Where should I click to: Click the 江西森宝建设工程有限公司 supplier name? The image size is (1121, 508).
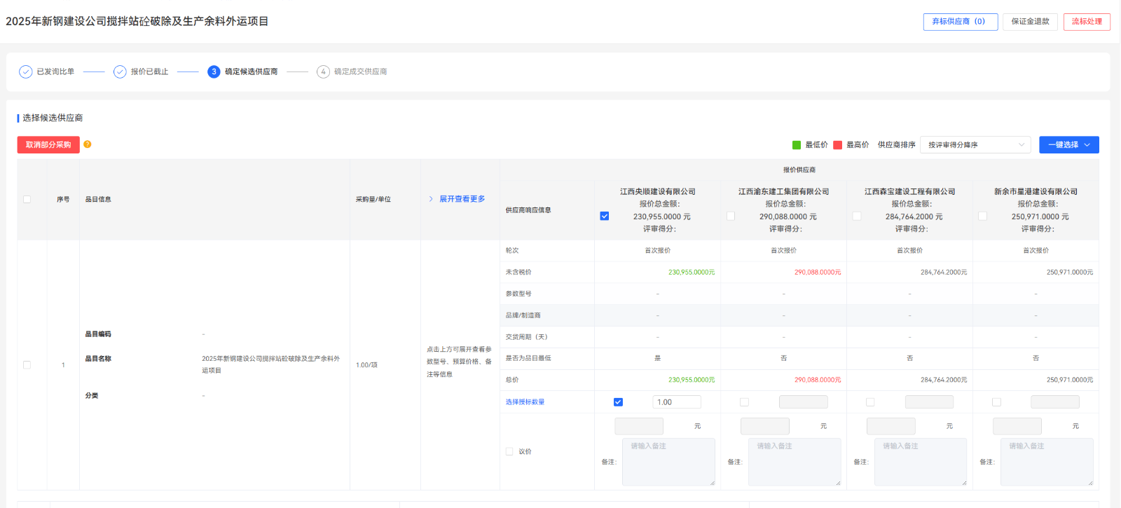point(909,191)
